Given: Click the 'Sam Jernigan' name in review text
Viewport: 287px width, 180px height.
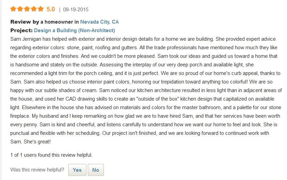Looking at the screenshot, I should click(26, 39).
